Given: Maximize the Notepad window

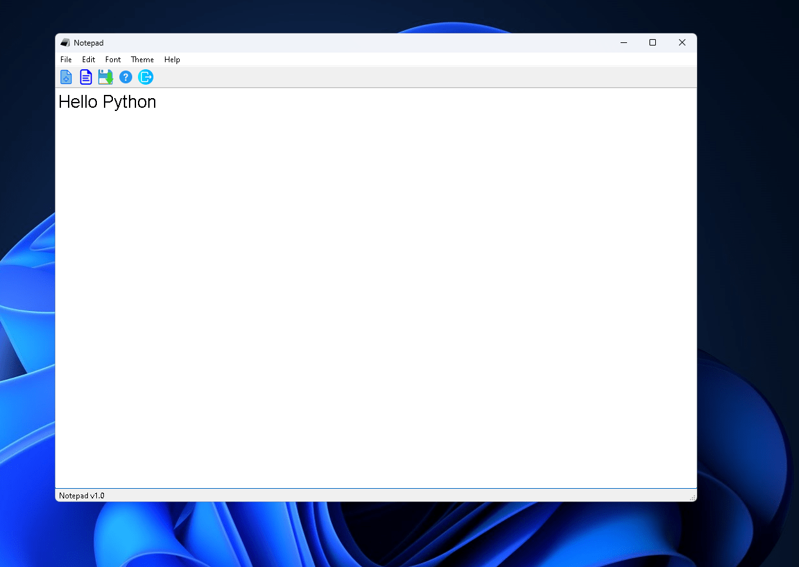Looking at the screenshot, I should [x=653, y=42].
